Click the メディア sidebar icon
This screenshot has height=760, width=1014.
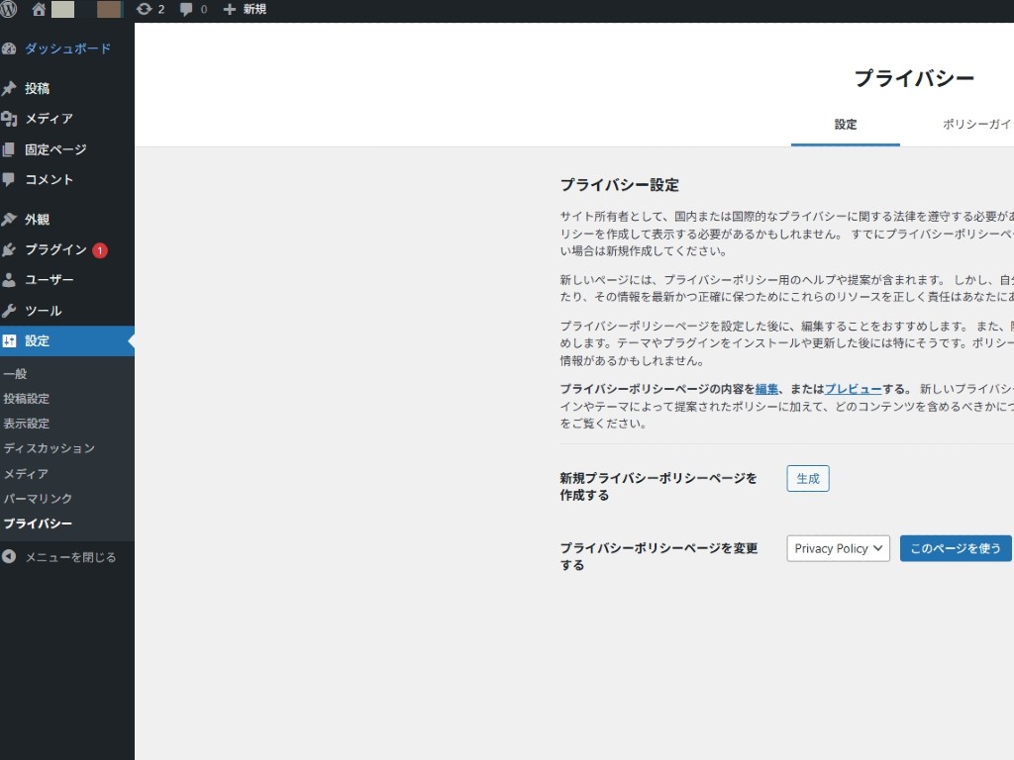pos(9,119)
